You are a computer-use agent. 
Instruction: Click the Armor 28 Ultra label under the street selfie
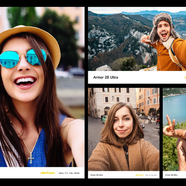[x=96, y=175]
